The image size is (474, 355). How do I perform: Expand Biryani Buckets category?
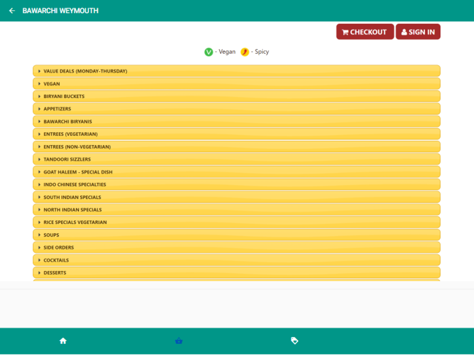point(237,96)
